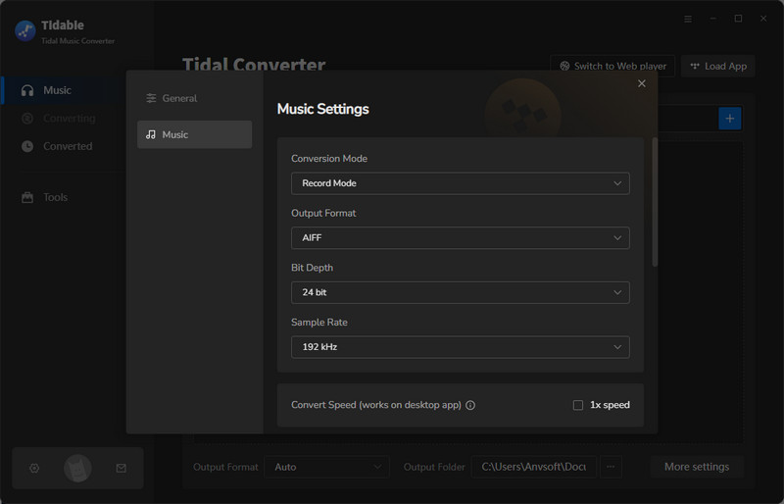Click the Sample Rate label
This screenshot has height=504, width=784.
pos(319,323)
